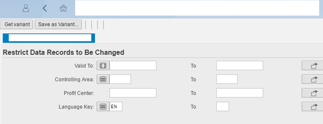Go back with the left arrow icon
This screenshot has height=124, width=323.
(45, 8)
